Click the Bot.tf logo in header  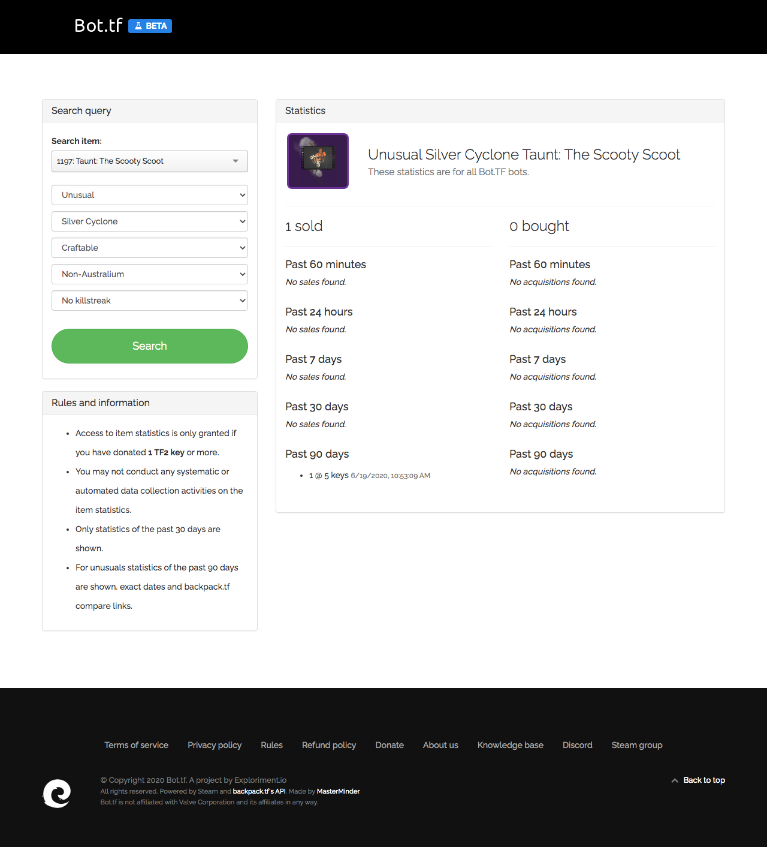point(98,26)
